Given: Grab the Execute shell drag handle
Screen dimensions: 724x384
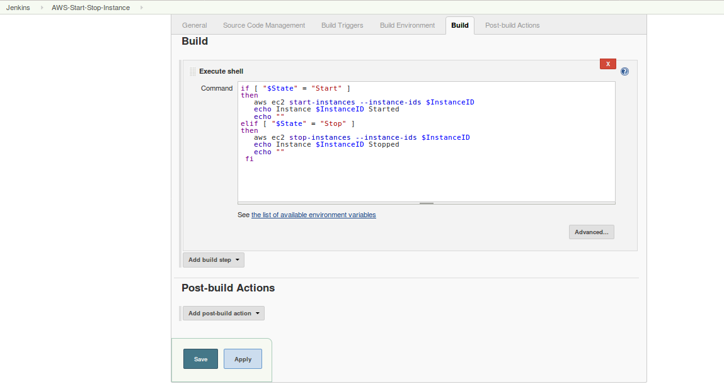Looking at the screenshot, I should (x=193, y=72).
